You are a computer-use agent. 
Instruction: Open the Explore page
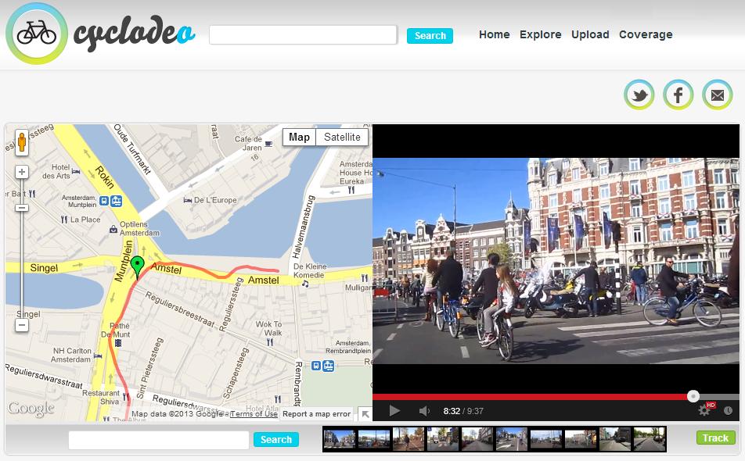[x=540, y=34]
